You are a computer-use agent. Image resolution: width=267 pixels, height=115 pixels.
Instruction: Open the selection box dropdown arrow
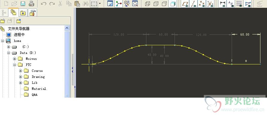[x=100, y=4]
